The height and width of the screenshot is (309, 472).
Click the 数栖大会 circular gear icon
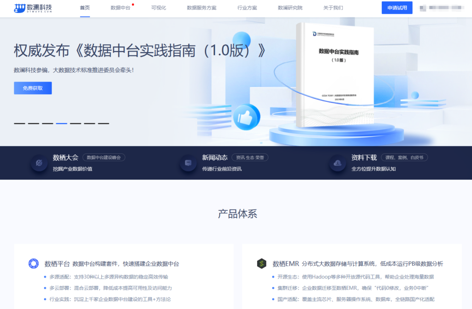39,163
